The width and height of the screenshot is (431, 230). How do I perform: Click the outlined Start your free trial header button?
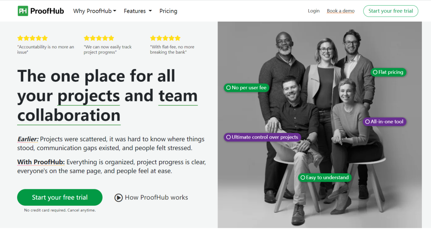391,11
